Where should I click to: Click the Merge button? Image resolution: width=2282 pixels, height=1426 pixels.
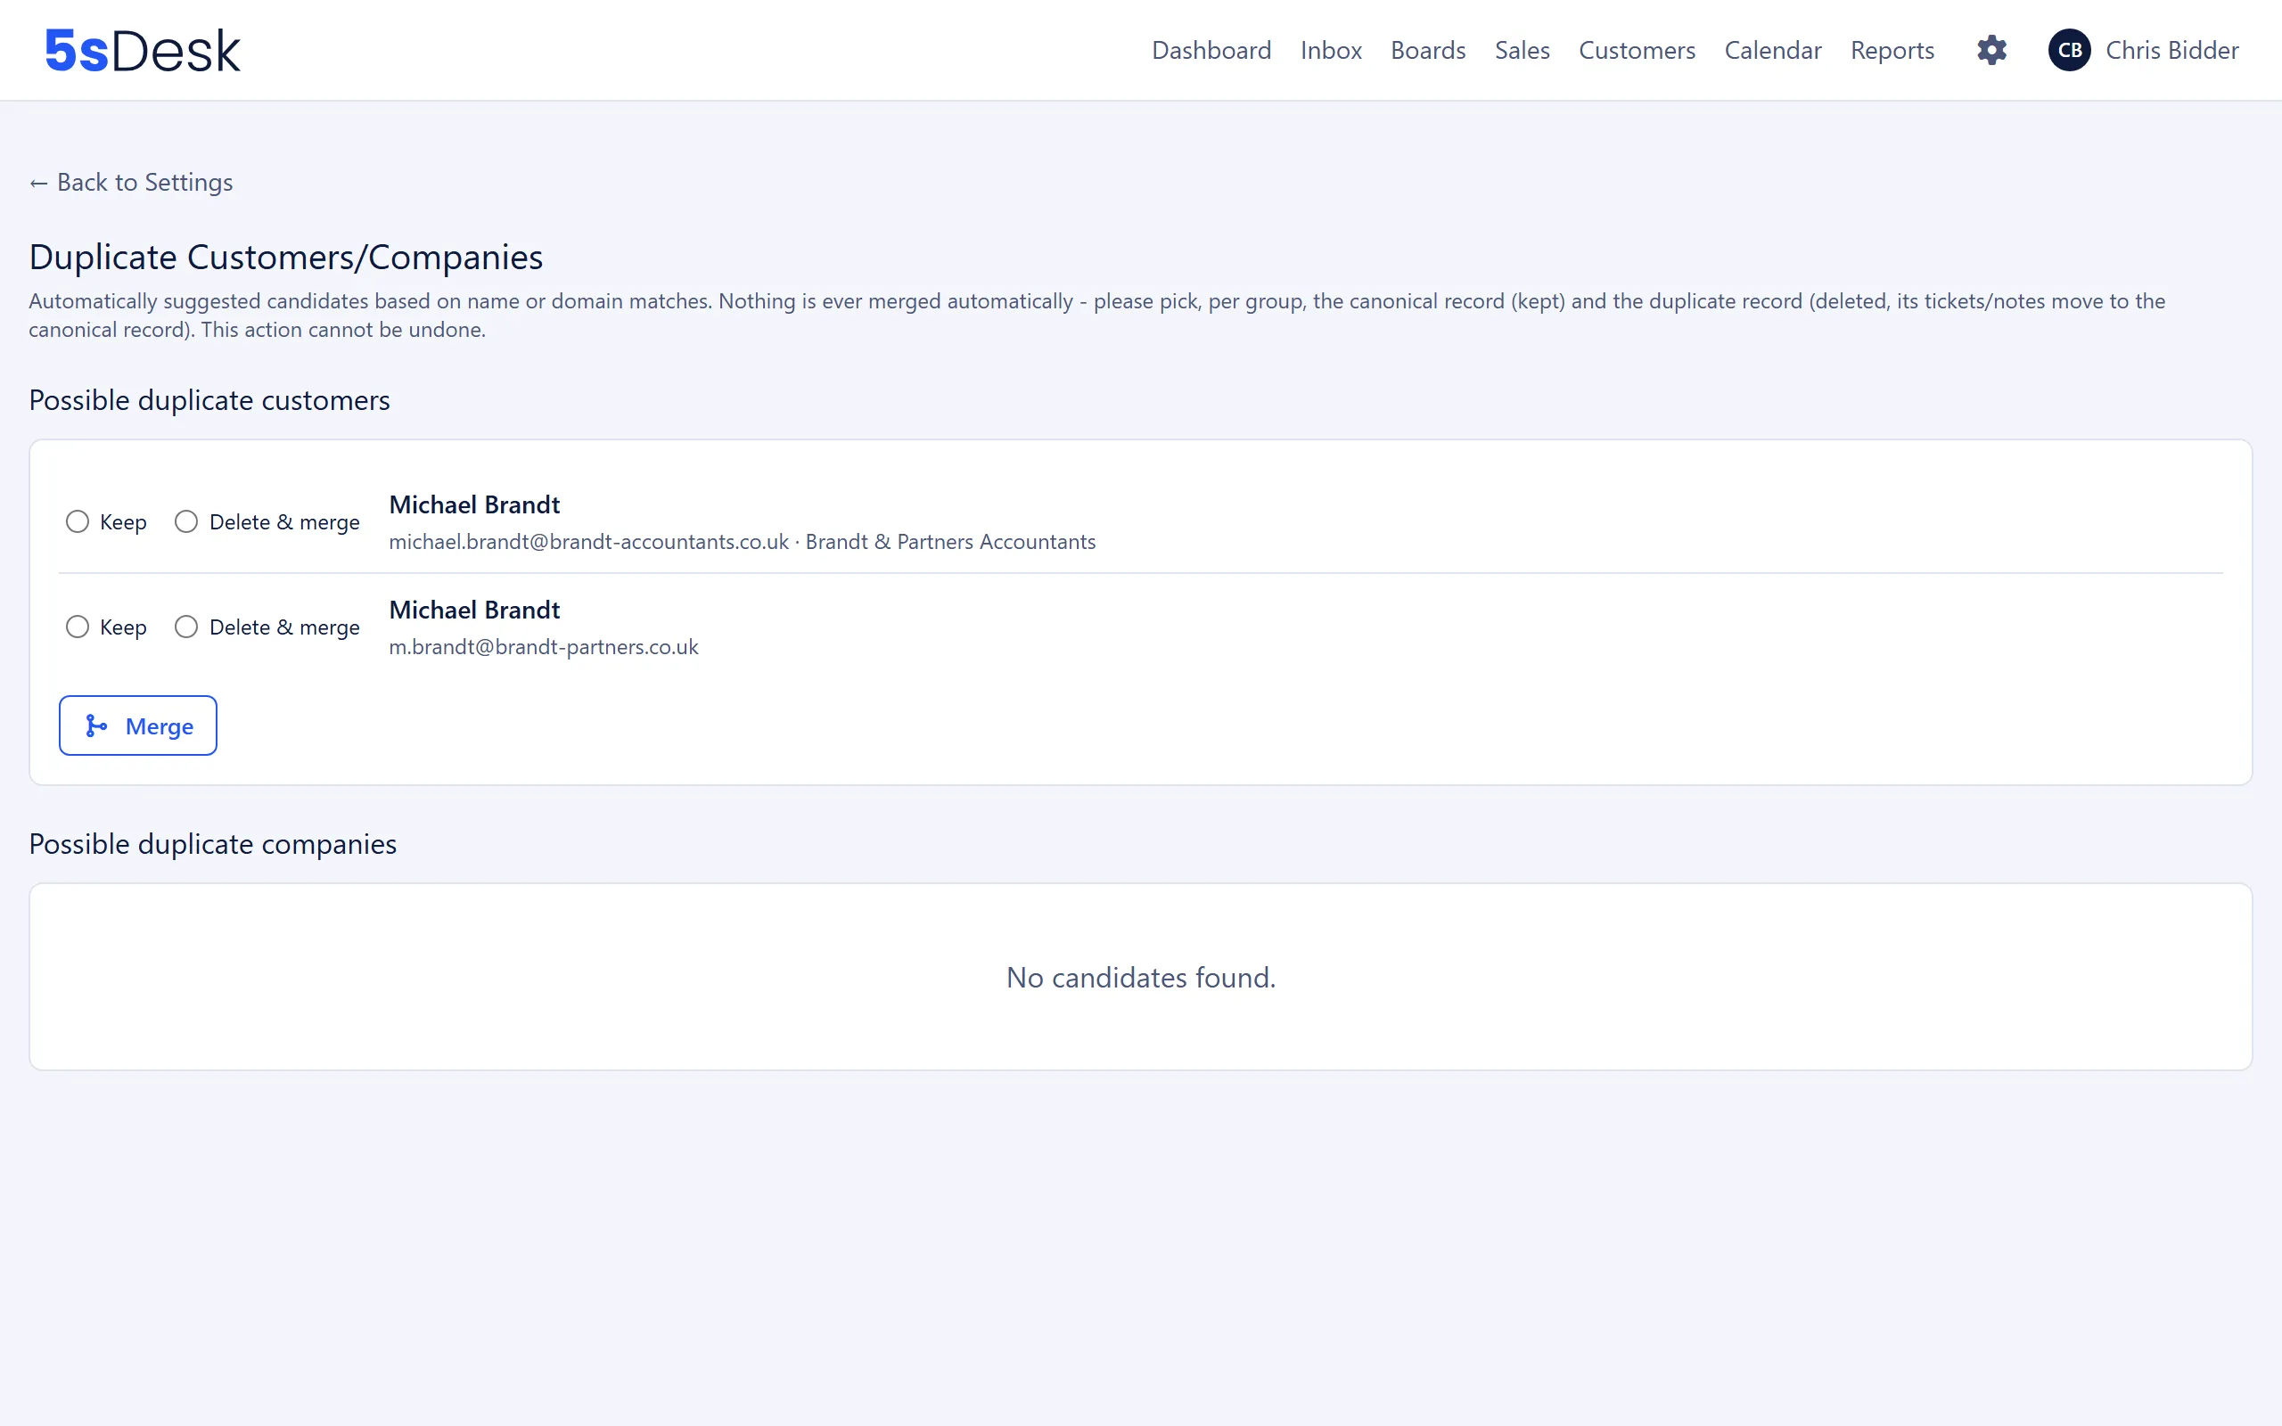point(137,725)
